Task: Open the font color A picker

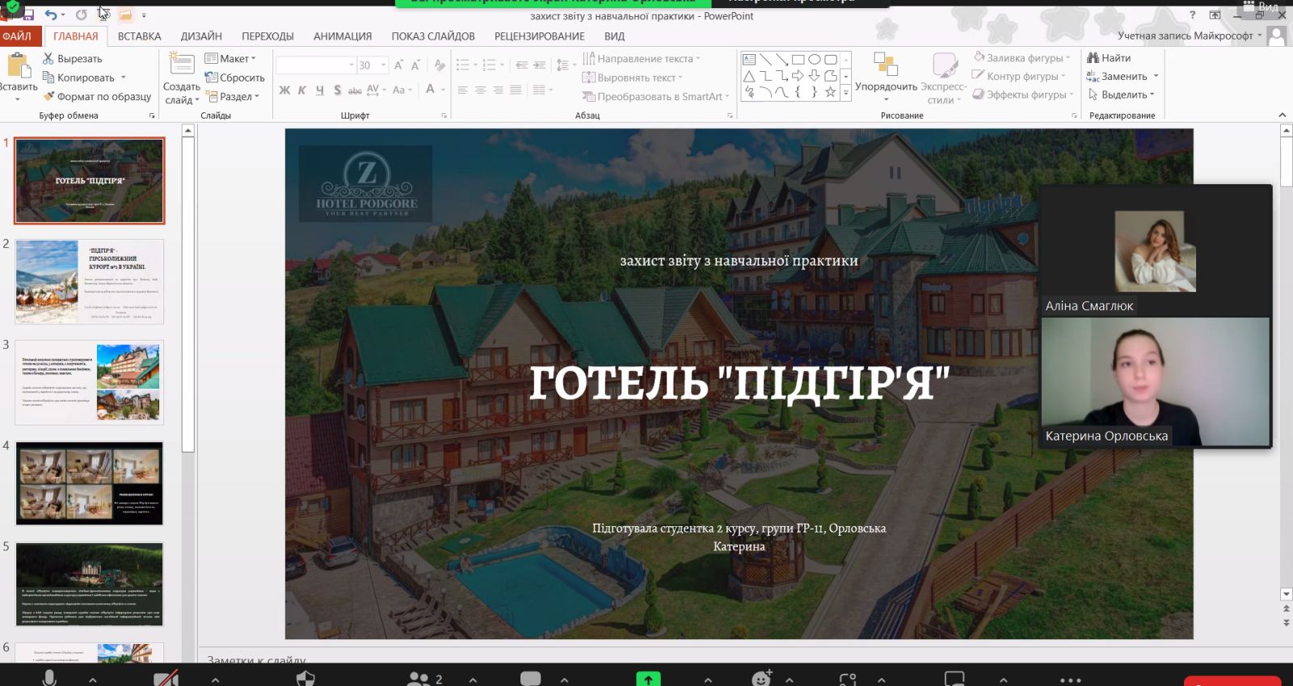Action: point(431,90)
